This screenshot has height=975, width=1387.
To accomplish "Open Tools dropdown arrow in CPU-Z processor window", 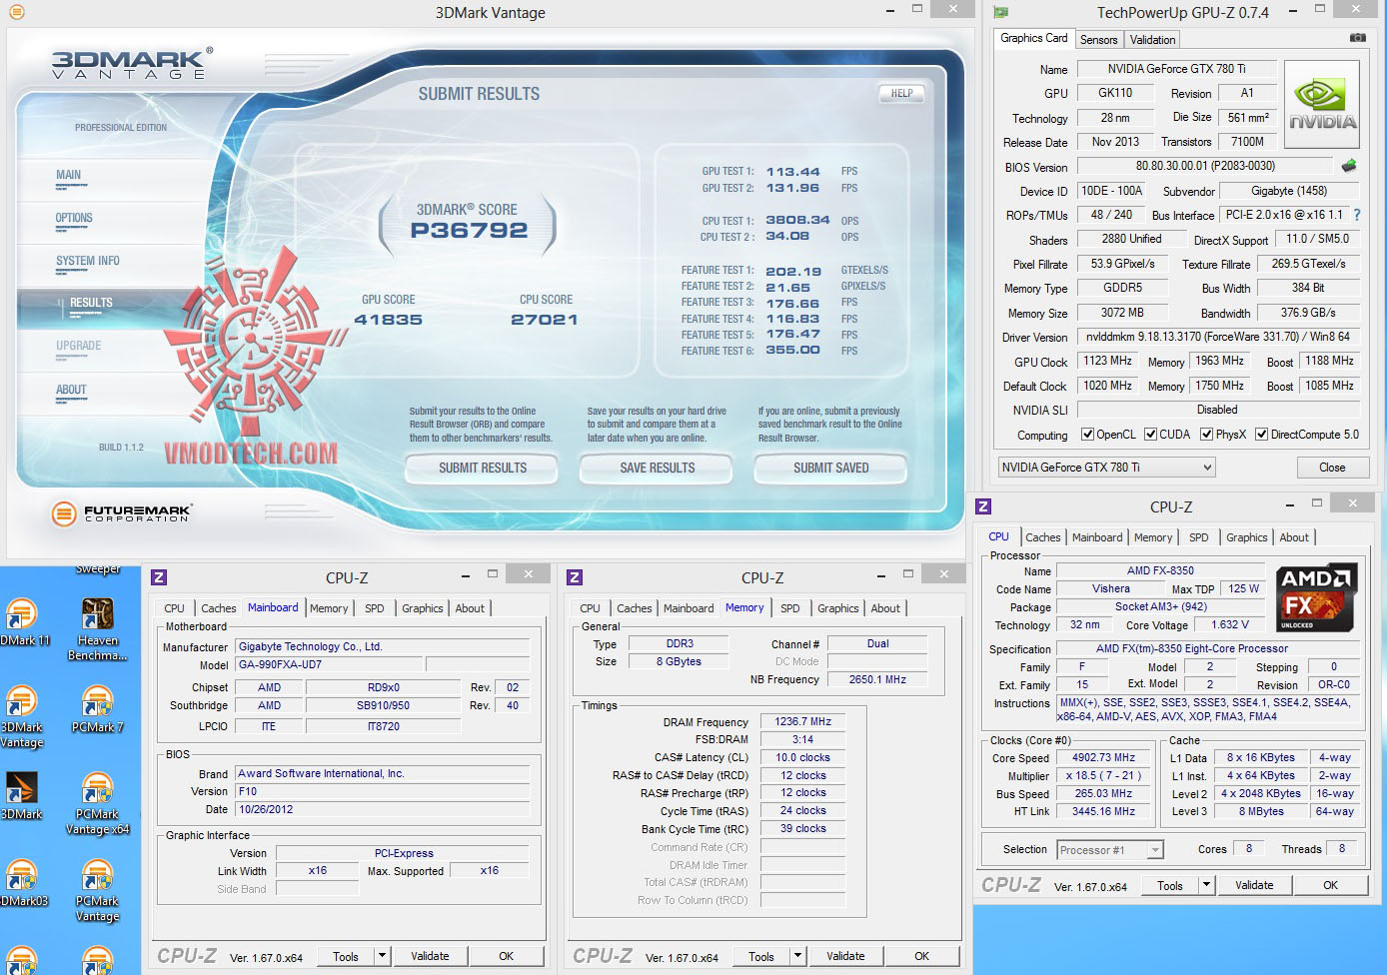I will coord(1206,885).
